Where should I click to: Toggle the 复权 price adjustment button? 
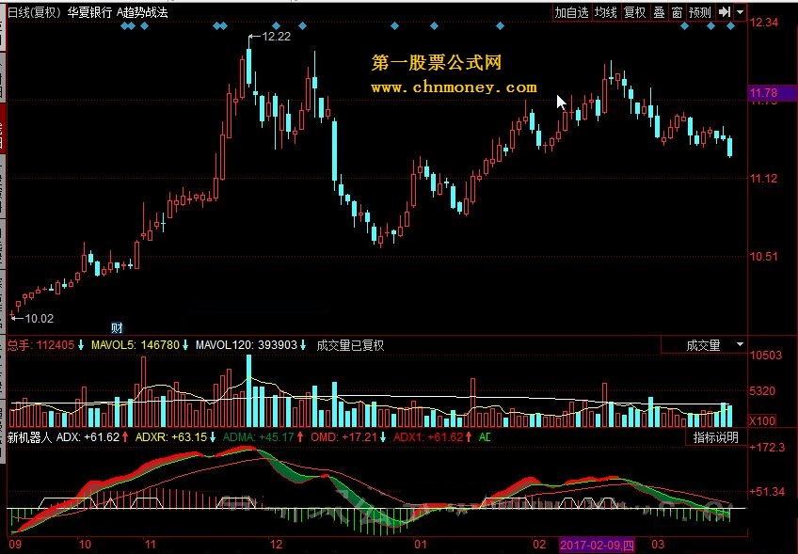(634, 13)
